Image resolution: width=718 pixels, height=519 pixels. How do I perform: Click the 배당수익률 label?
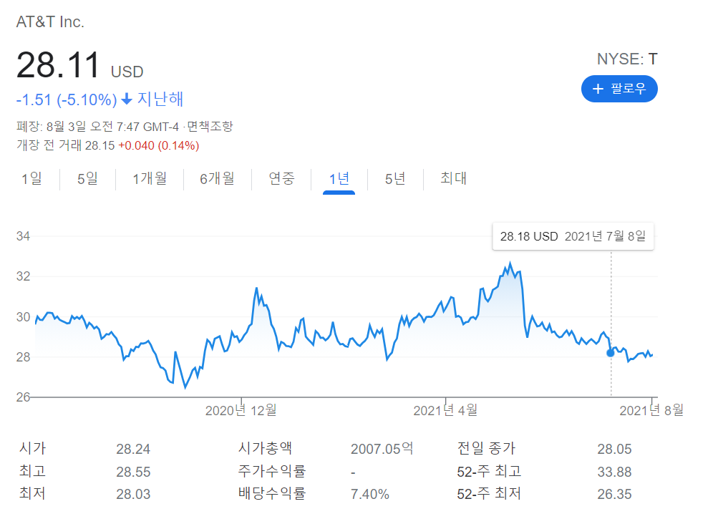[x=272, y=493]
